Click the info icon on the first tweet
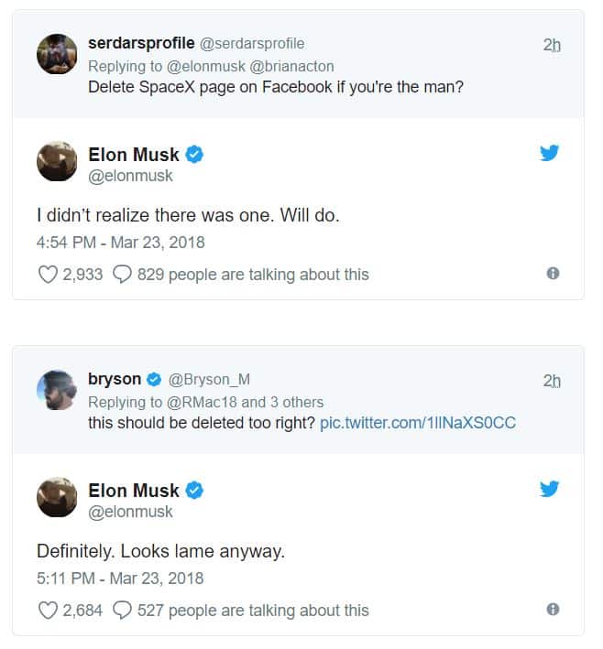This screenshot has width=603, height=649. [553, 273]
